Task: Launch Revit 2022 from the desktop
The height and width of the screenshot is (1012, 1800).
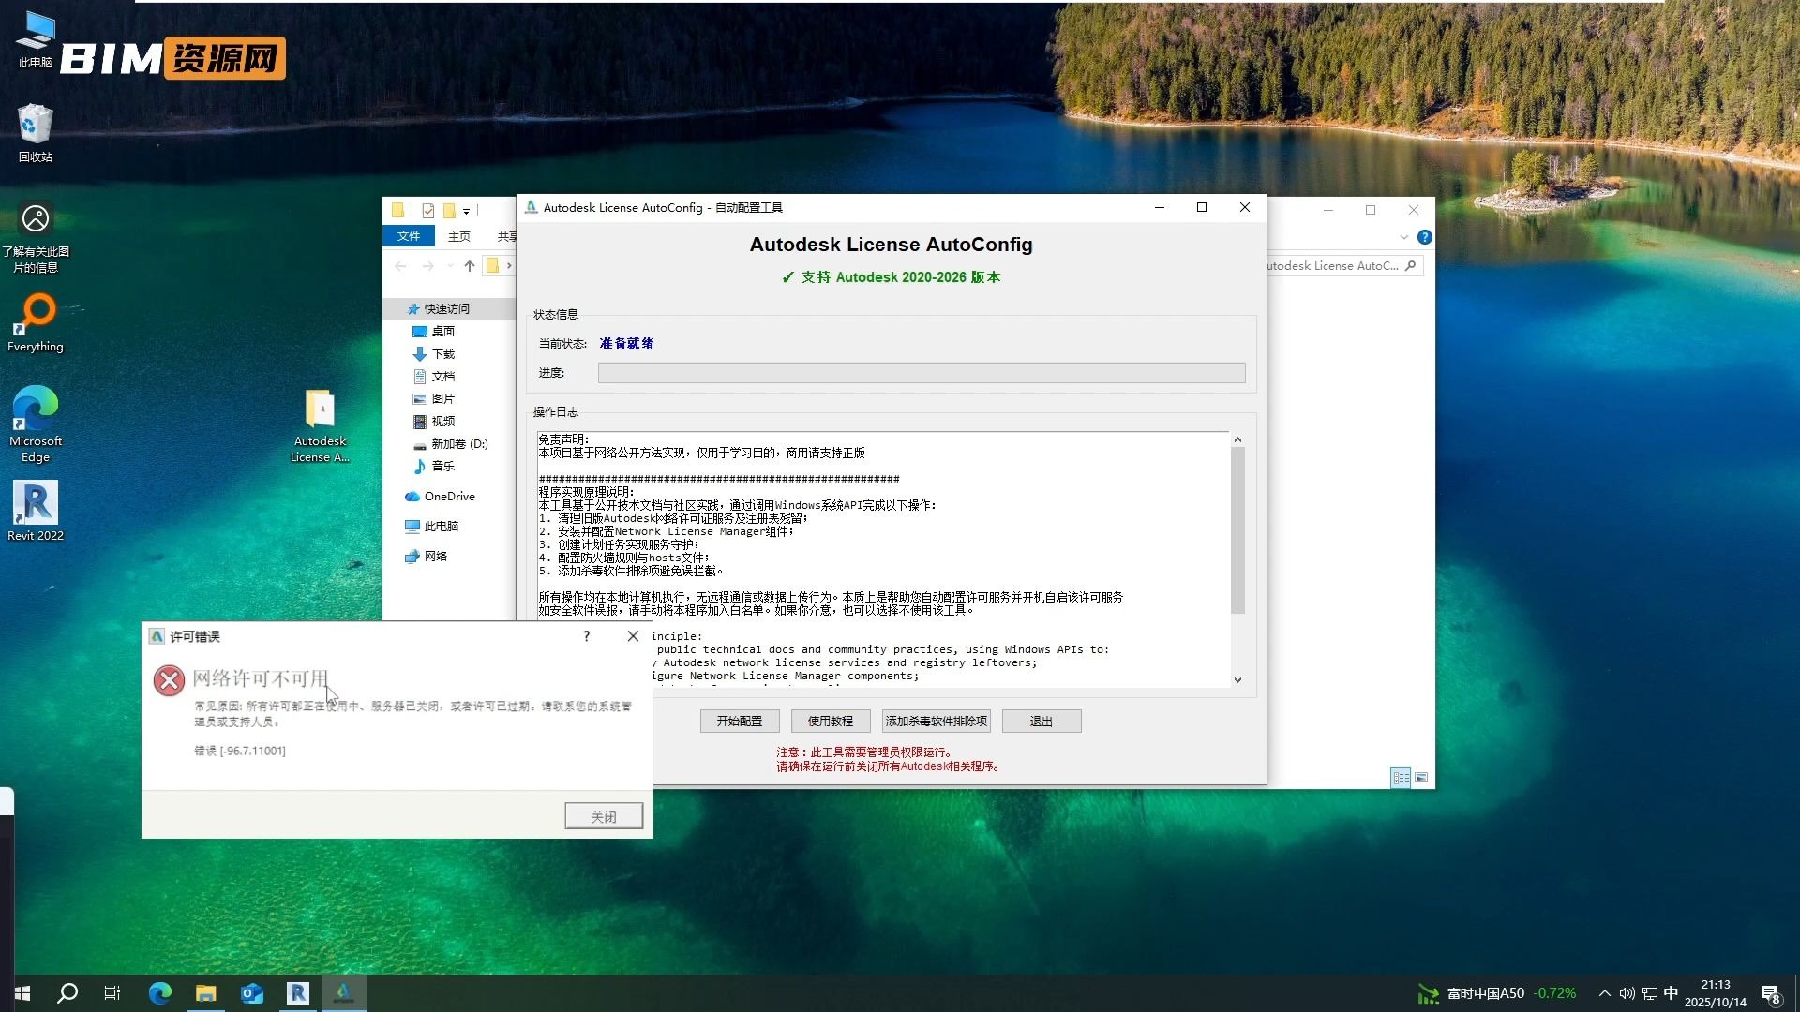Action: [36, 511]
